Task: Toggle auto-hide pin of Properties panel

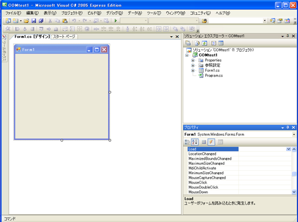Action: point(288,127)
